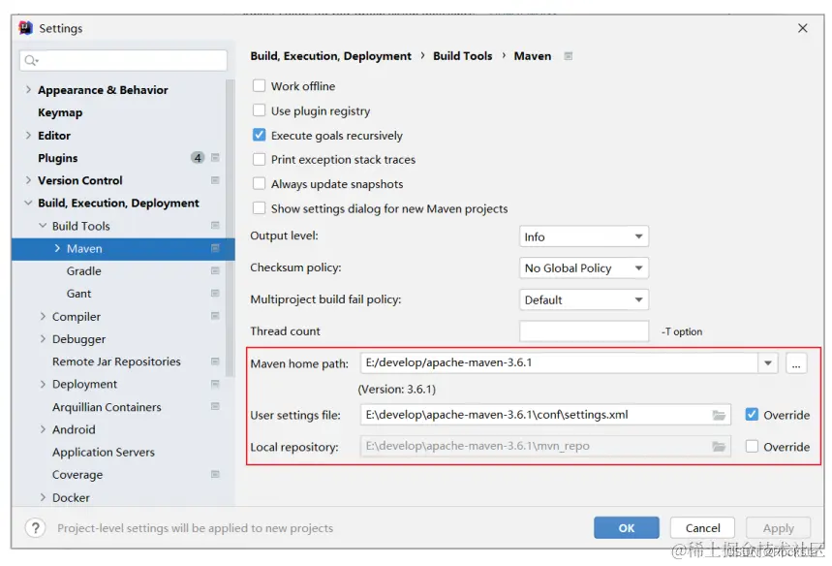
Task: Click the browse ellipsis button for Maven home
Action: [796, 363]
